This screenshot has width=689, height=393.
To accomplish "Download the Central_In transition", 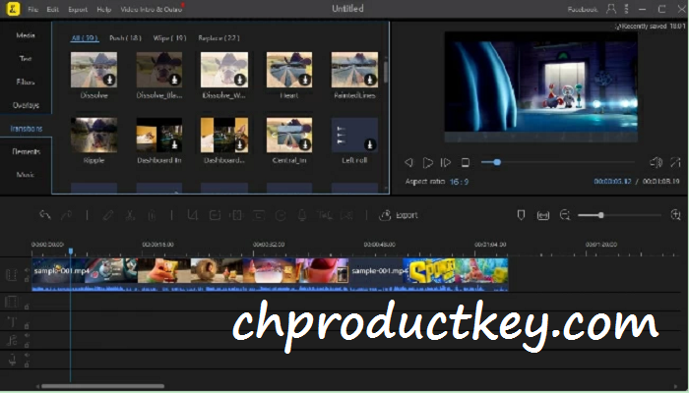I will click(x=304, y=144).
